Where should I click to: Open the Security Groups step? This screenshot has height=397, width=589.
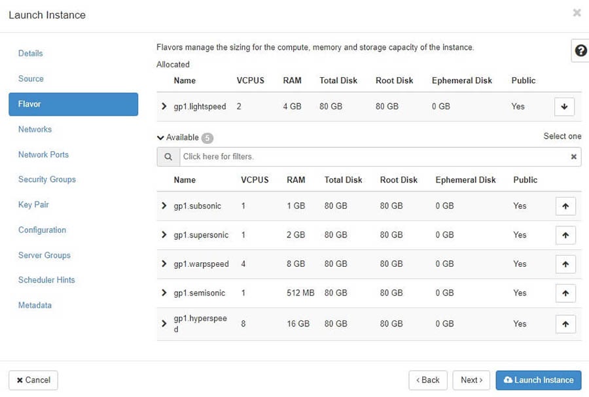click(x=47, y=179)
